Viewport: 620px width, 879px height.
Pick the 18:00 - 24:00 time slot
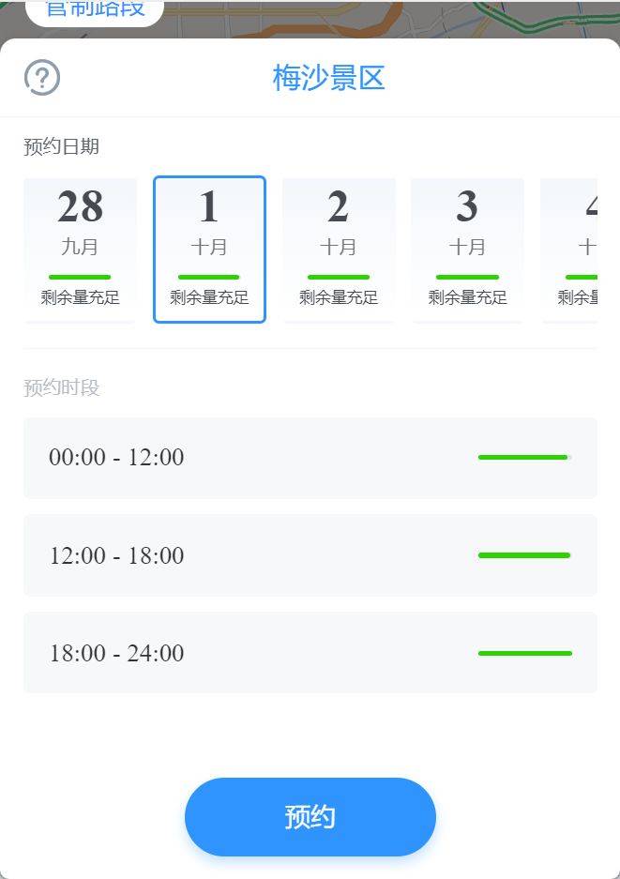click(310, 653)
